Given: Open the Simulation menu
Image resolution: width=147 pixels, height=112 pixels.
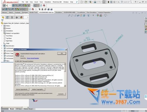Looking at the screenshot, I should click(x=48, y=2).
